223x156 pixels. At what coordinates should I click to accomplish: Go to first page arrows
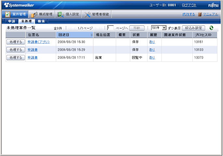(70, 28)
